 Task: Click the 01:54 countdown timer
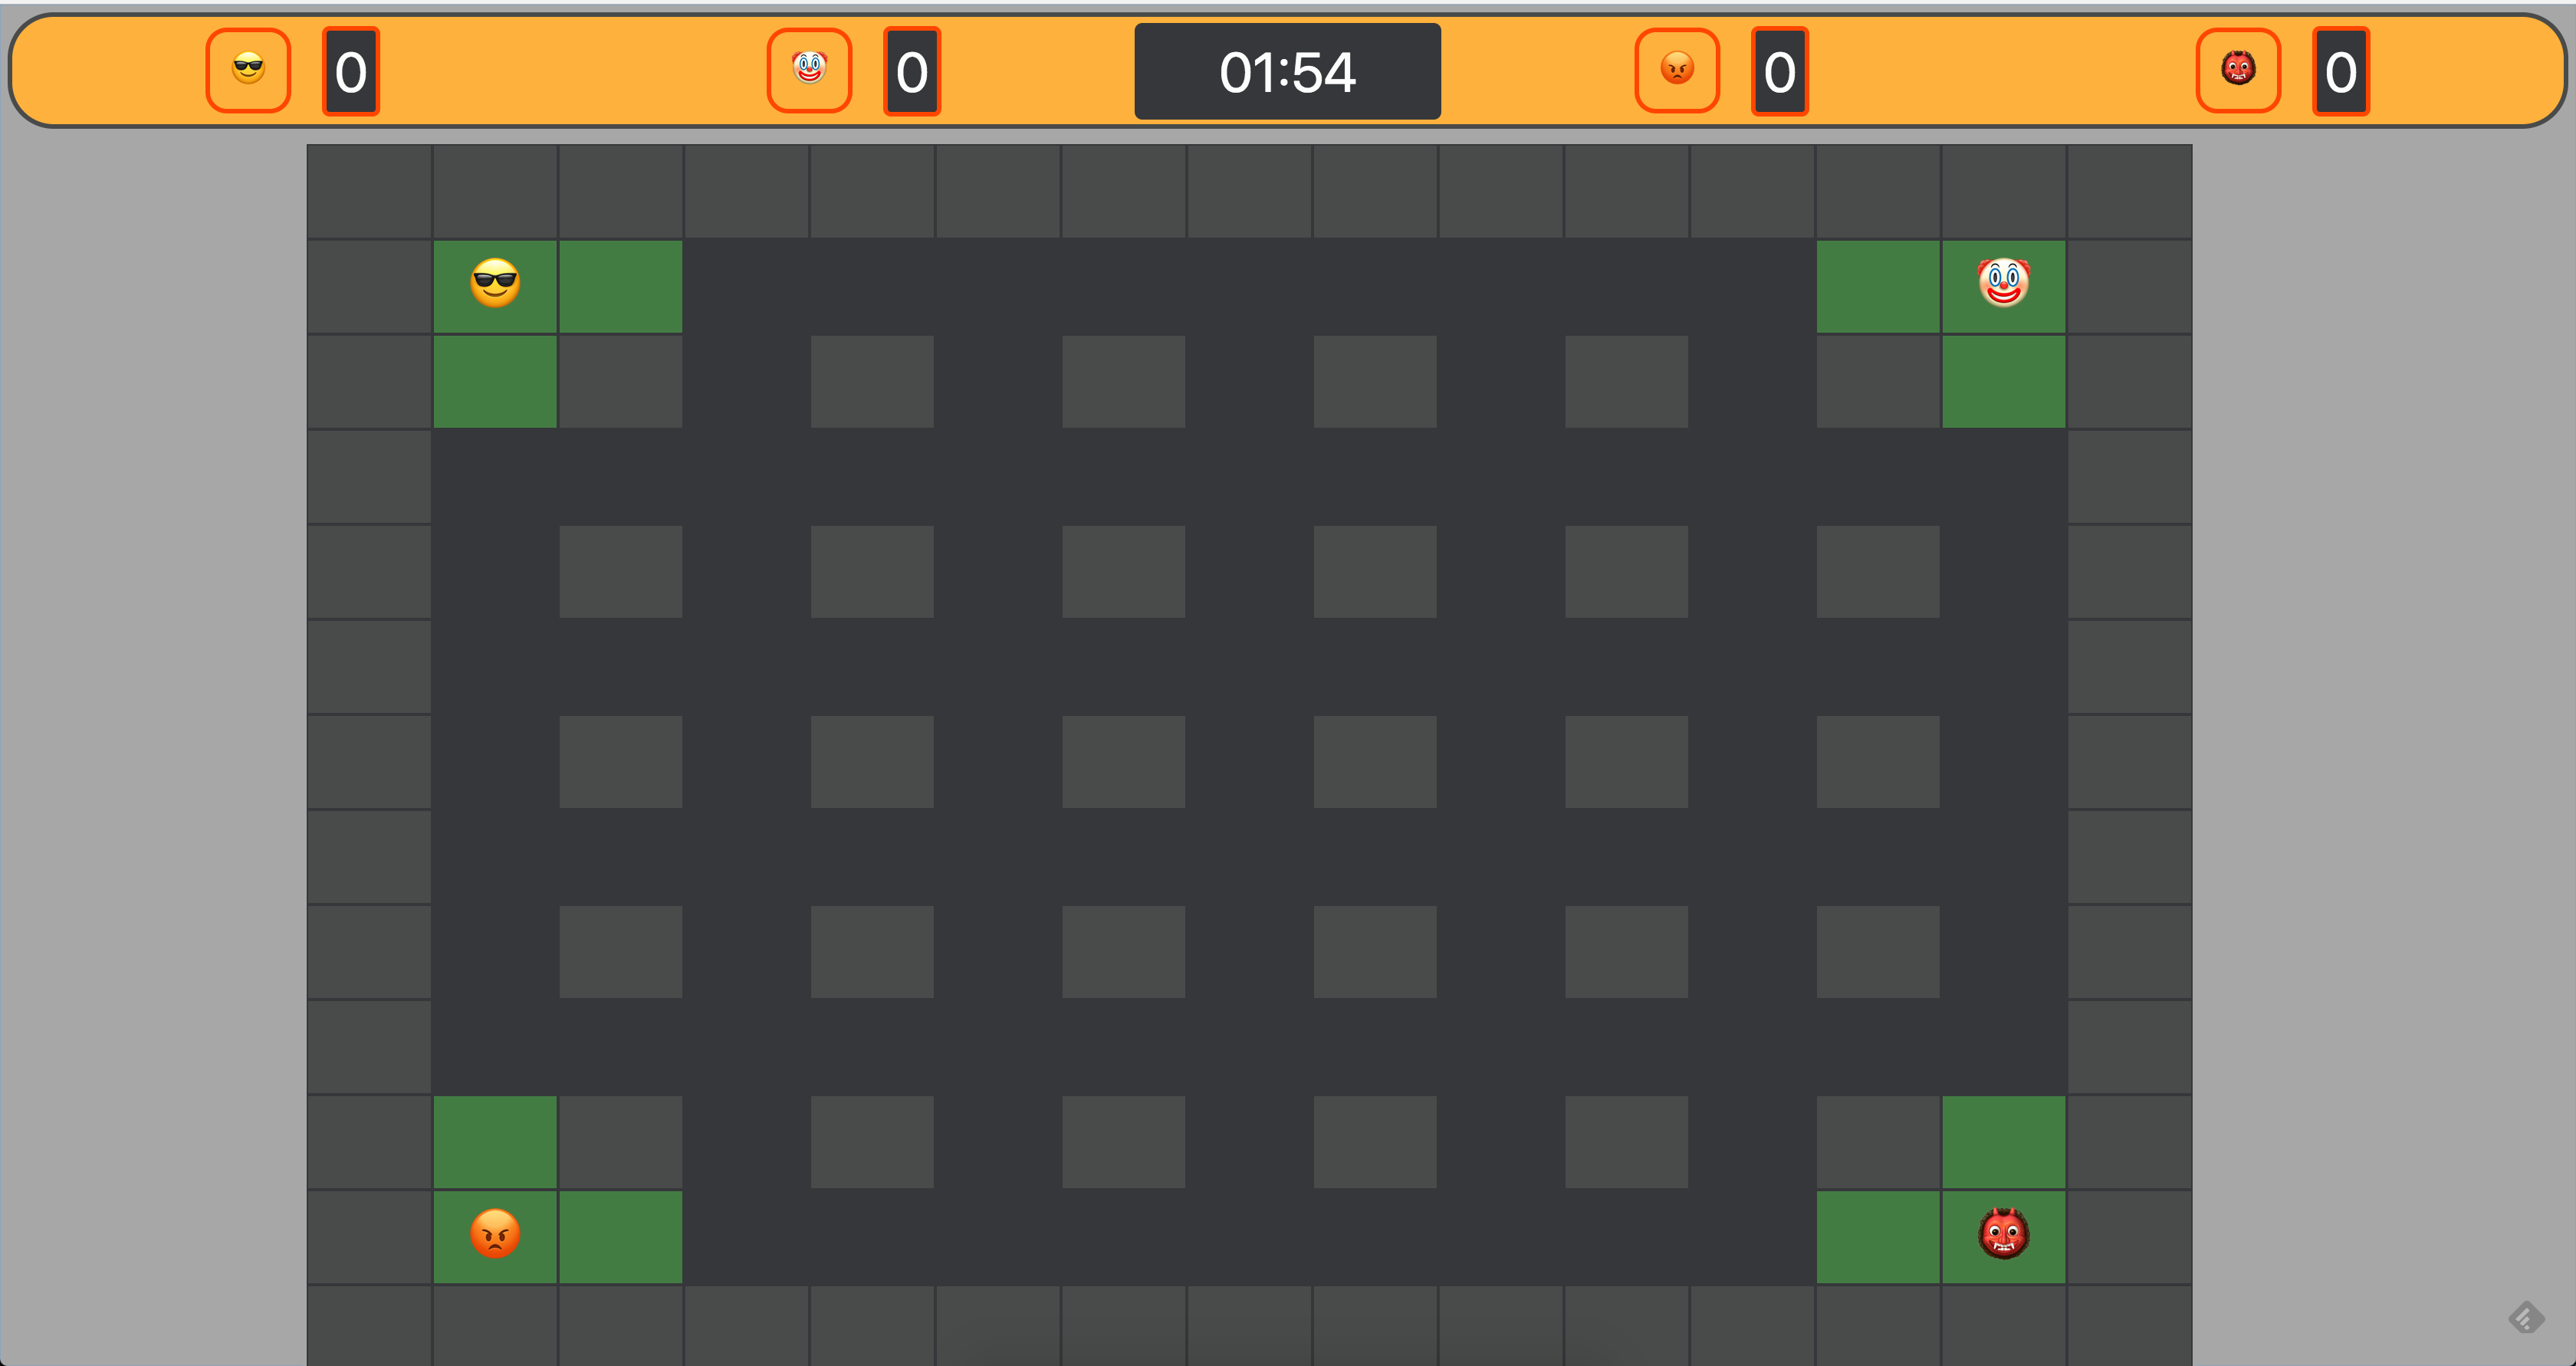[1287, 72]
